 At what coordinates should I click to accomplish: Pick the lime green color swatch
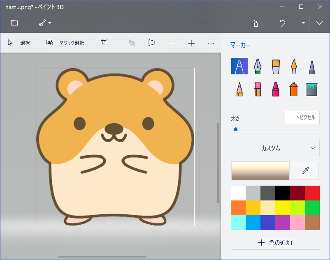297,208
